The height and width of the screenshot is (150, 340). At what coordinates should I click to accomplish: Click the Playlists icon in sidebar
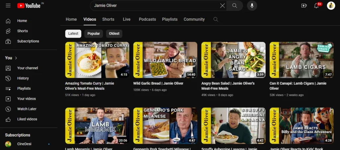(x=8, y=88)
